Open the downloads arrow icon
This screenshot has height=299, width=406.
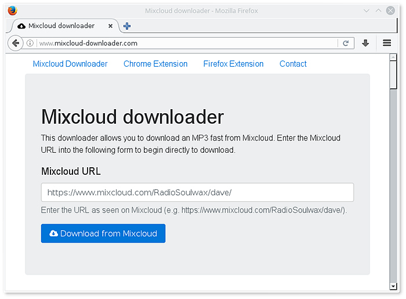click(365, 43)
